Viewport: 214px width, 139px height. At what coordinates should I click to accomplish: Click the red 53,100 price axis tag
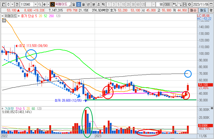[205, 85]
